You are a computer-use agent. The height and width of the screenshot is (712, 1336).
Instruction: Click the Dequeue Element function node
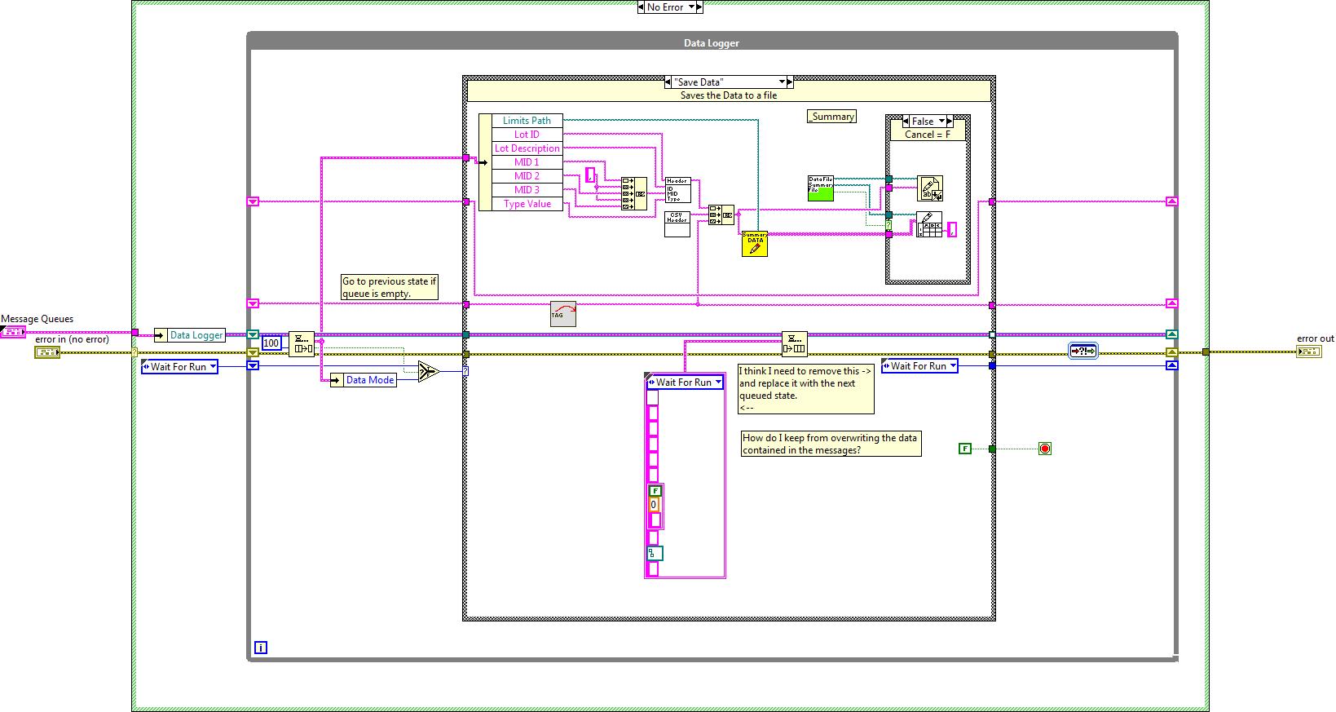click(302, 343)
